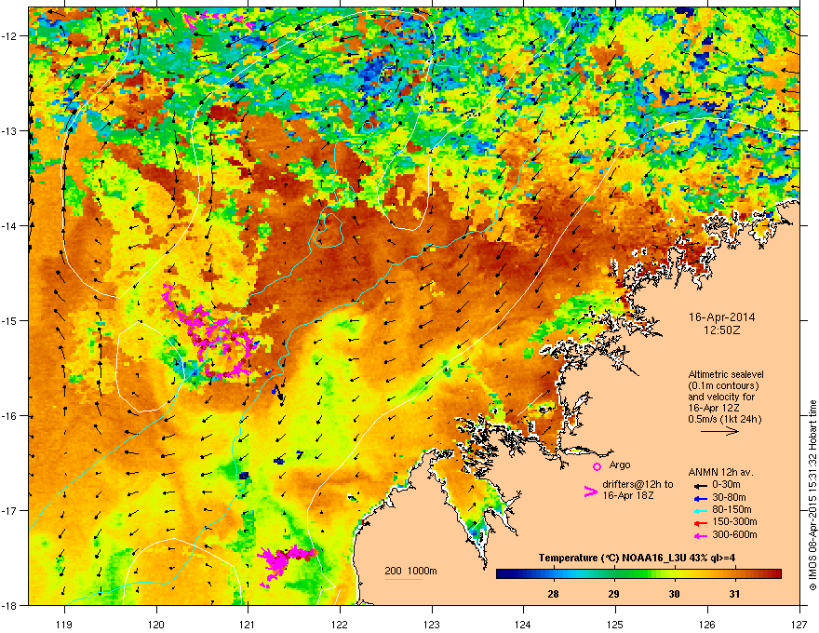Click the '150-300m' depth label
The height and width of the screenshot is (633, 819).
pyautogui.click(x=734, y=521)
